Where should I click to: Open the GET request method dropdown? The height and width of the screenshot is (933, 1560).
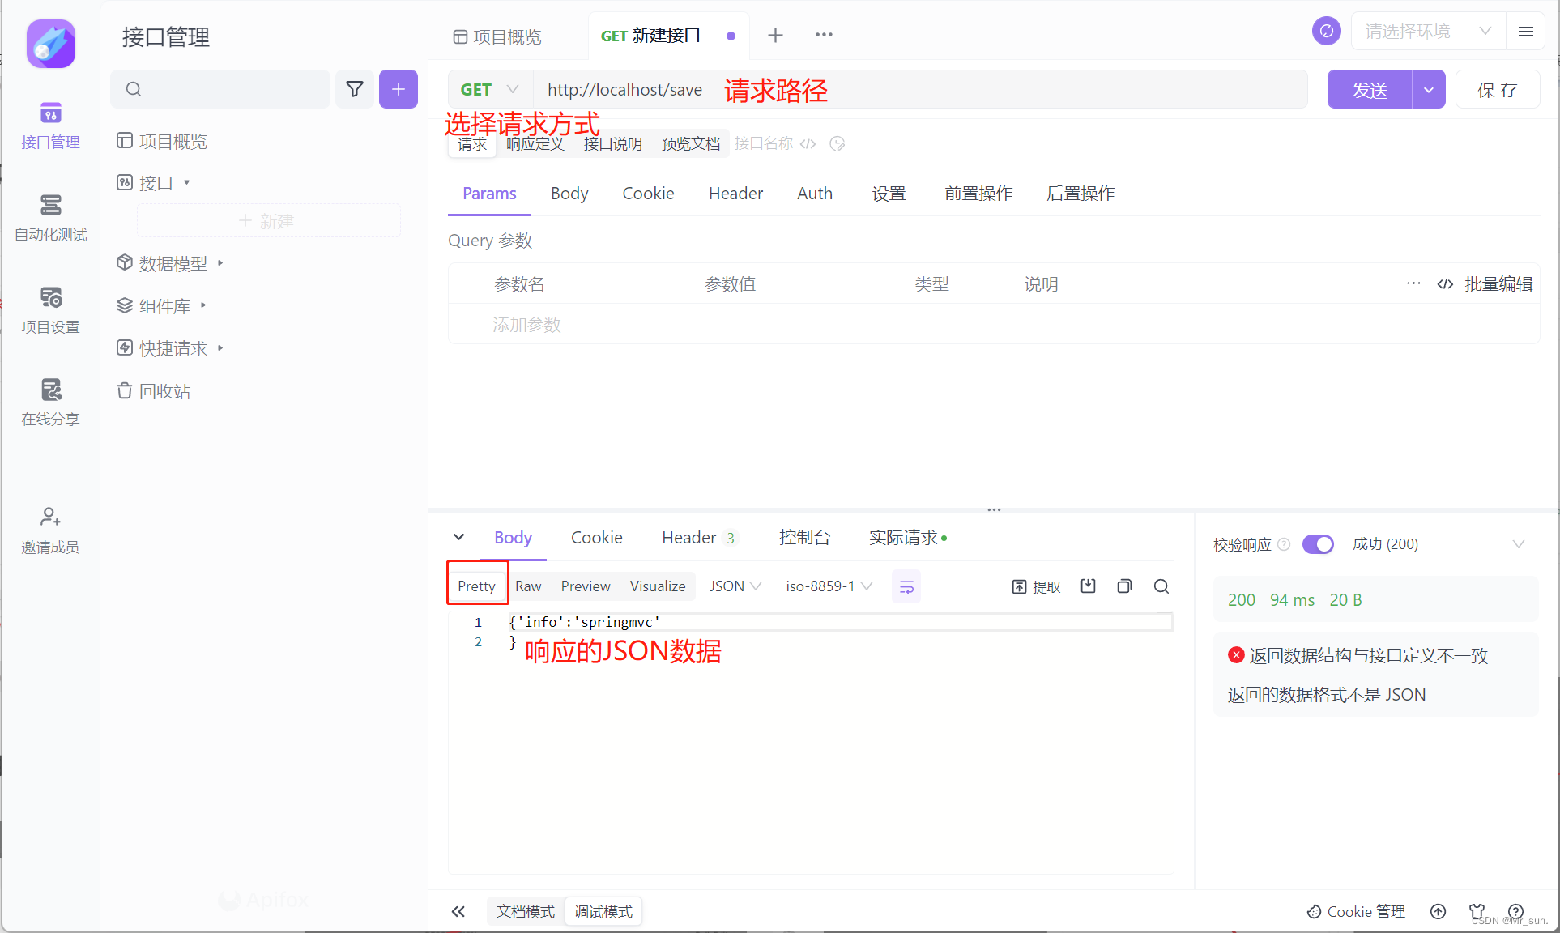490,89
